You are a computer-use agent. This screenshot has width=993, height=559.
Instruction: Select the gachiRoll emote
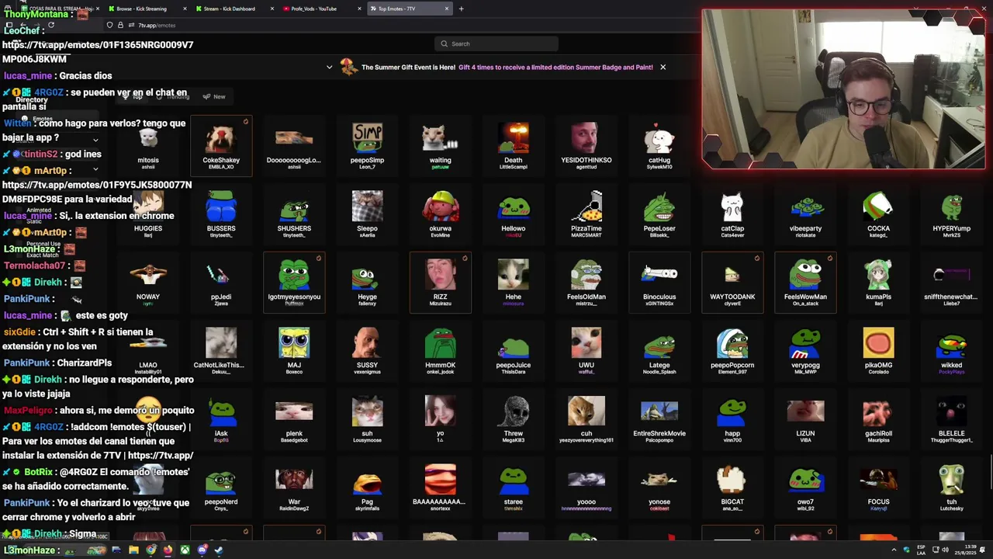(878, 419)
